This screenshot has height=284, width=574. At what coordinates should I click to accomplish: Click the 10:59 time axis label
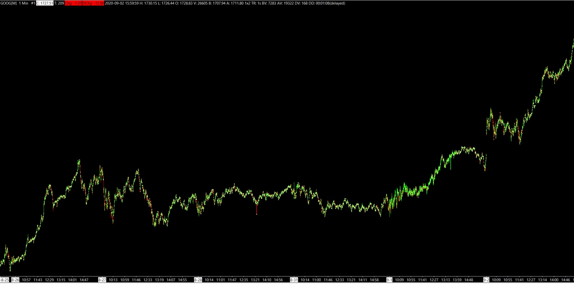tap(125, 280)
